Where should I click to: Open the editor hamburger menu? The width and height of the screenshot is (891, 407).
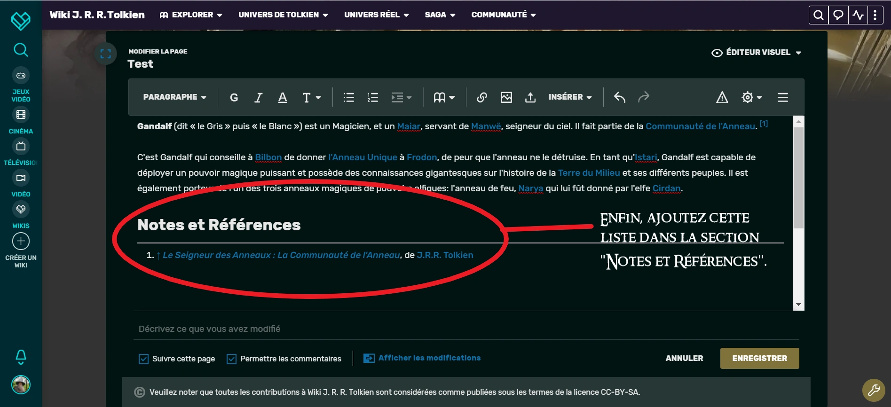783,97
